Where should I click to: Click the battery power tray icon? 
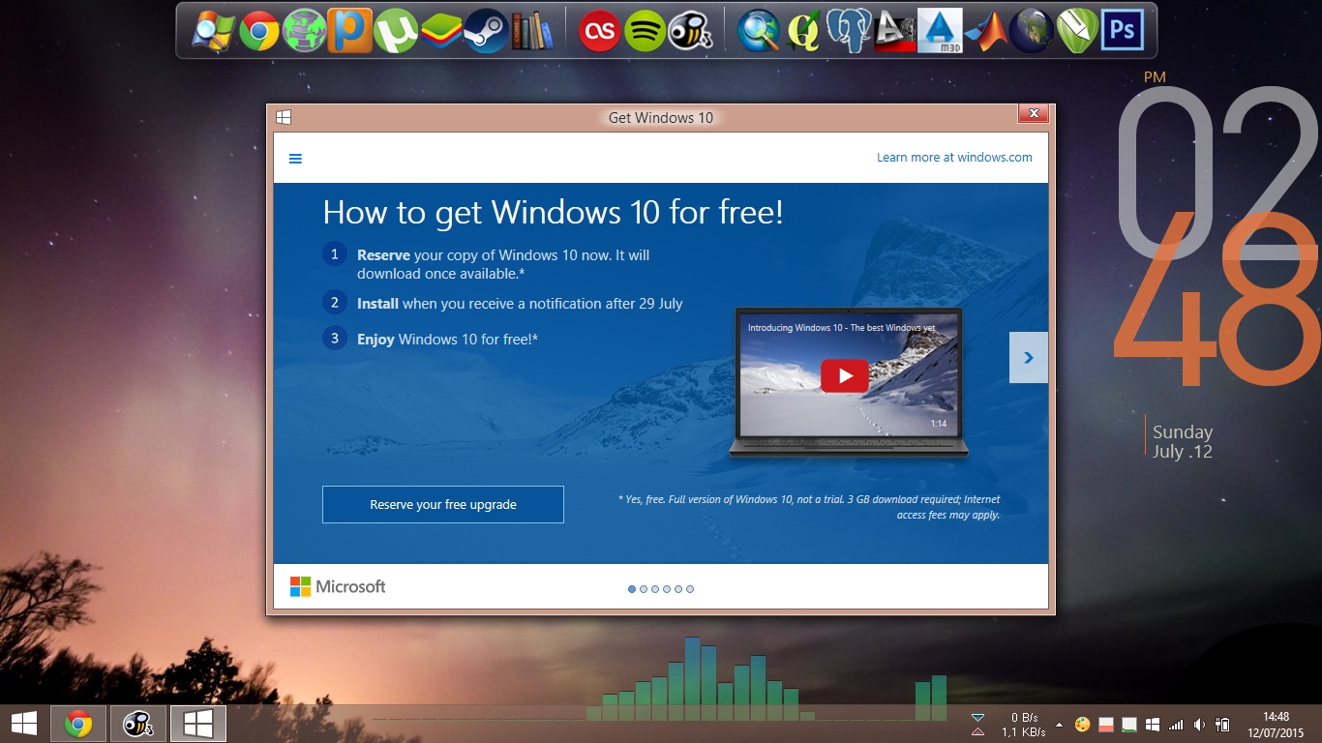click(1223, 724)
